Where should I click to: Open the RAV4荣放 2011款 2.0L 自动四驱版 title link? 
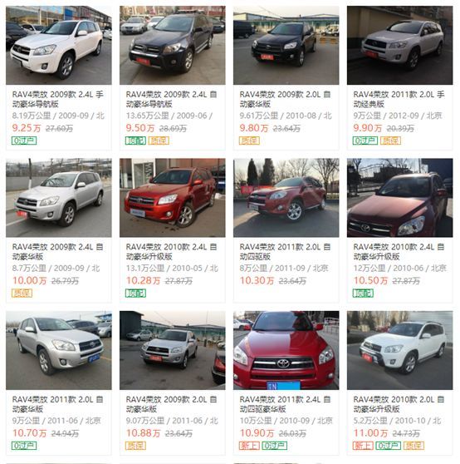tap(285, 251)
